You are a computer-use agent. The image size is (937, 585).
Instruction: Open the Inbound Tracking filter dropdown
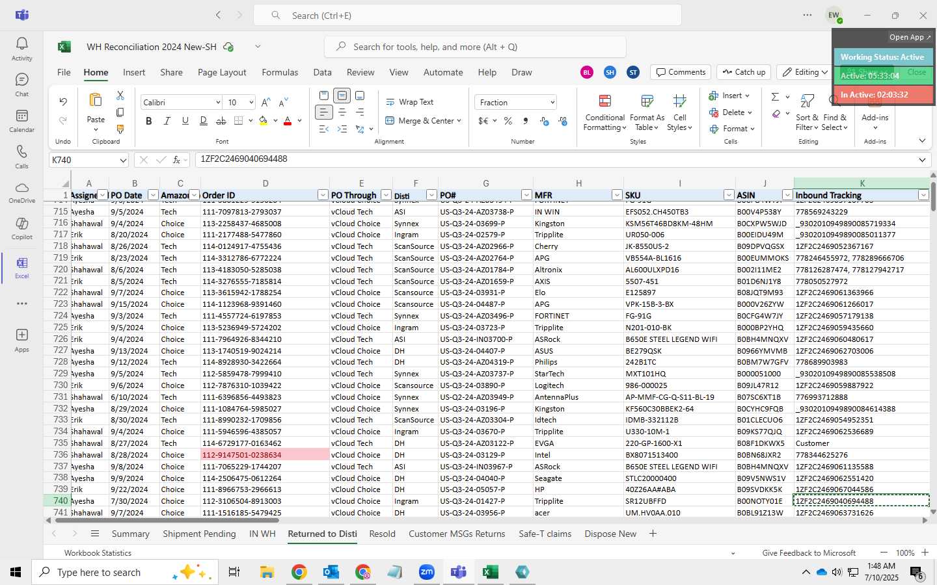pyautogui.click(x=923, y=195)
